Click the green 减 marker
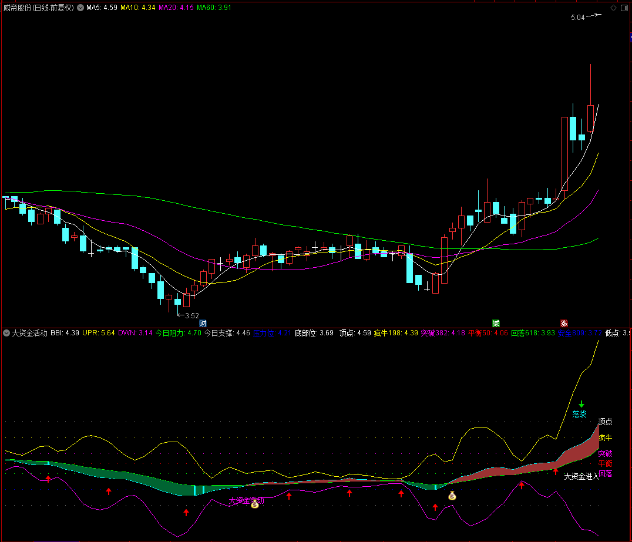Image resolution: width=632 pixels, height=542 pixels. pyautogui.click(x=496, y=323)
